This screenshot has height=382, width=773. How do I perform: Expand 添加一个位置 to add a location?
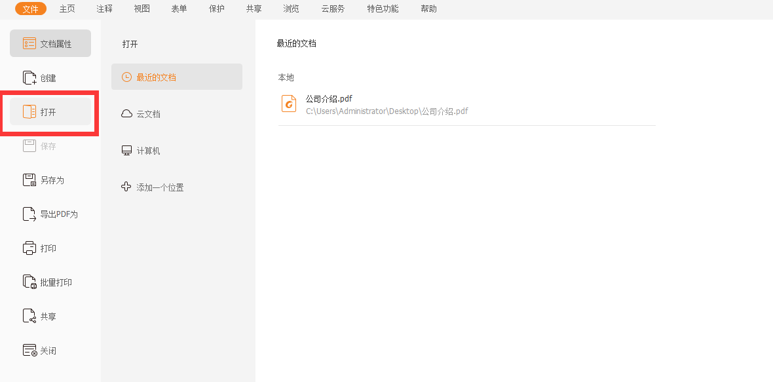(159, 187)
